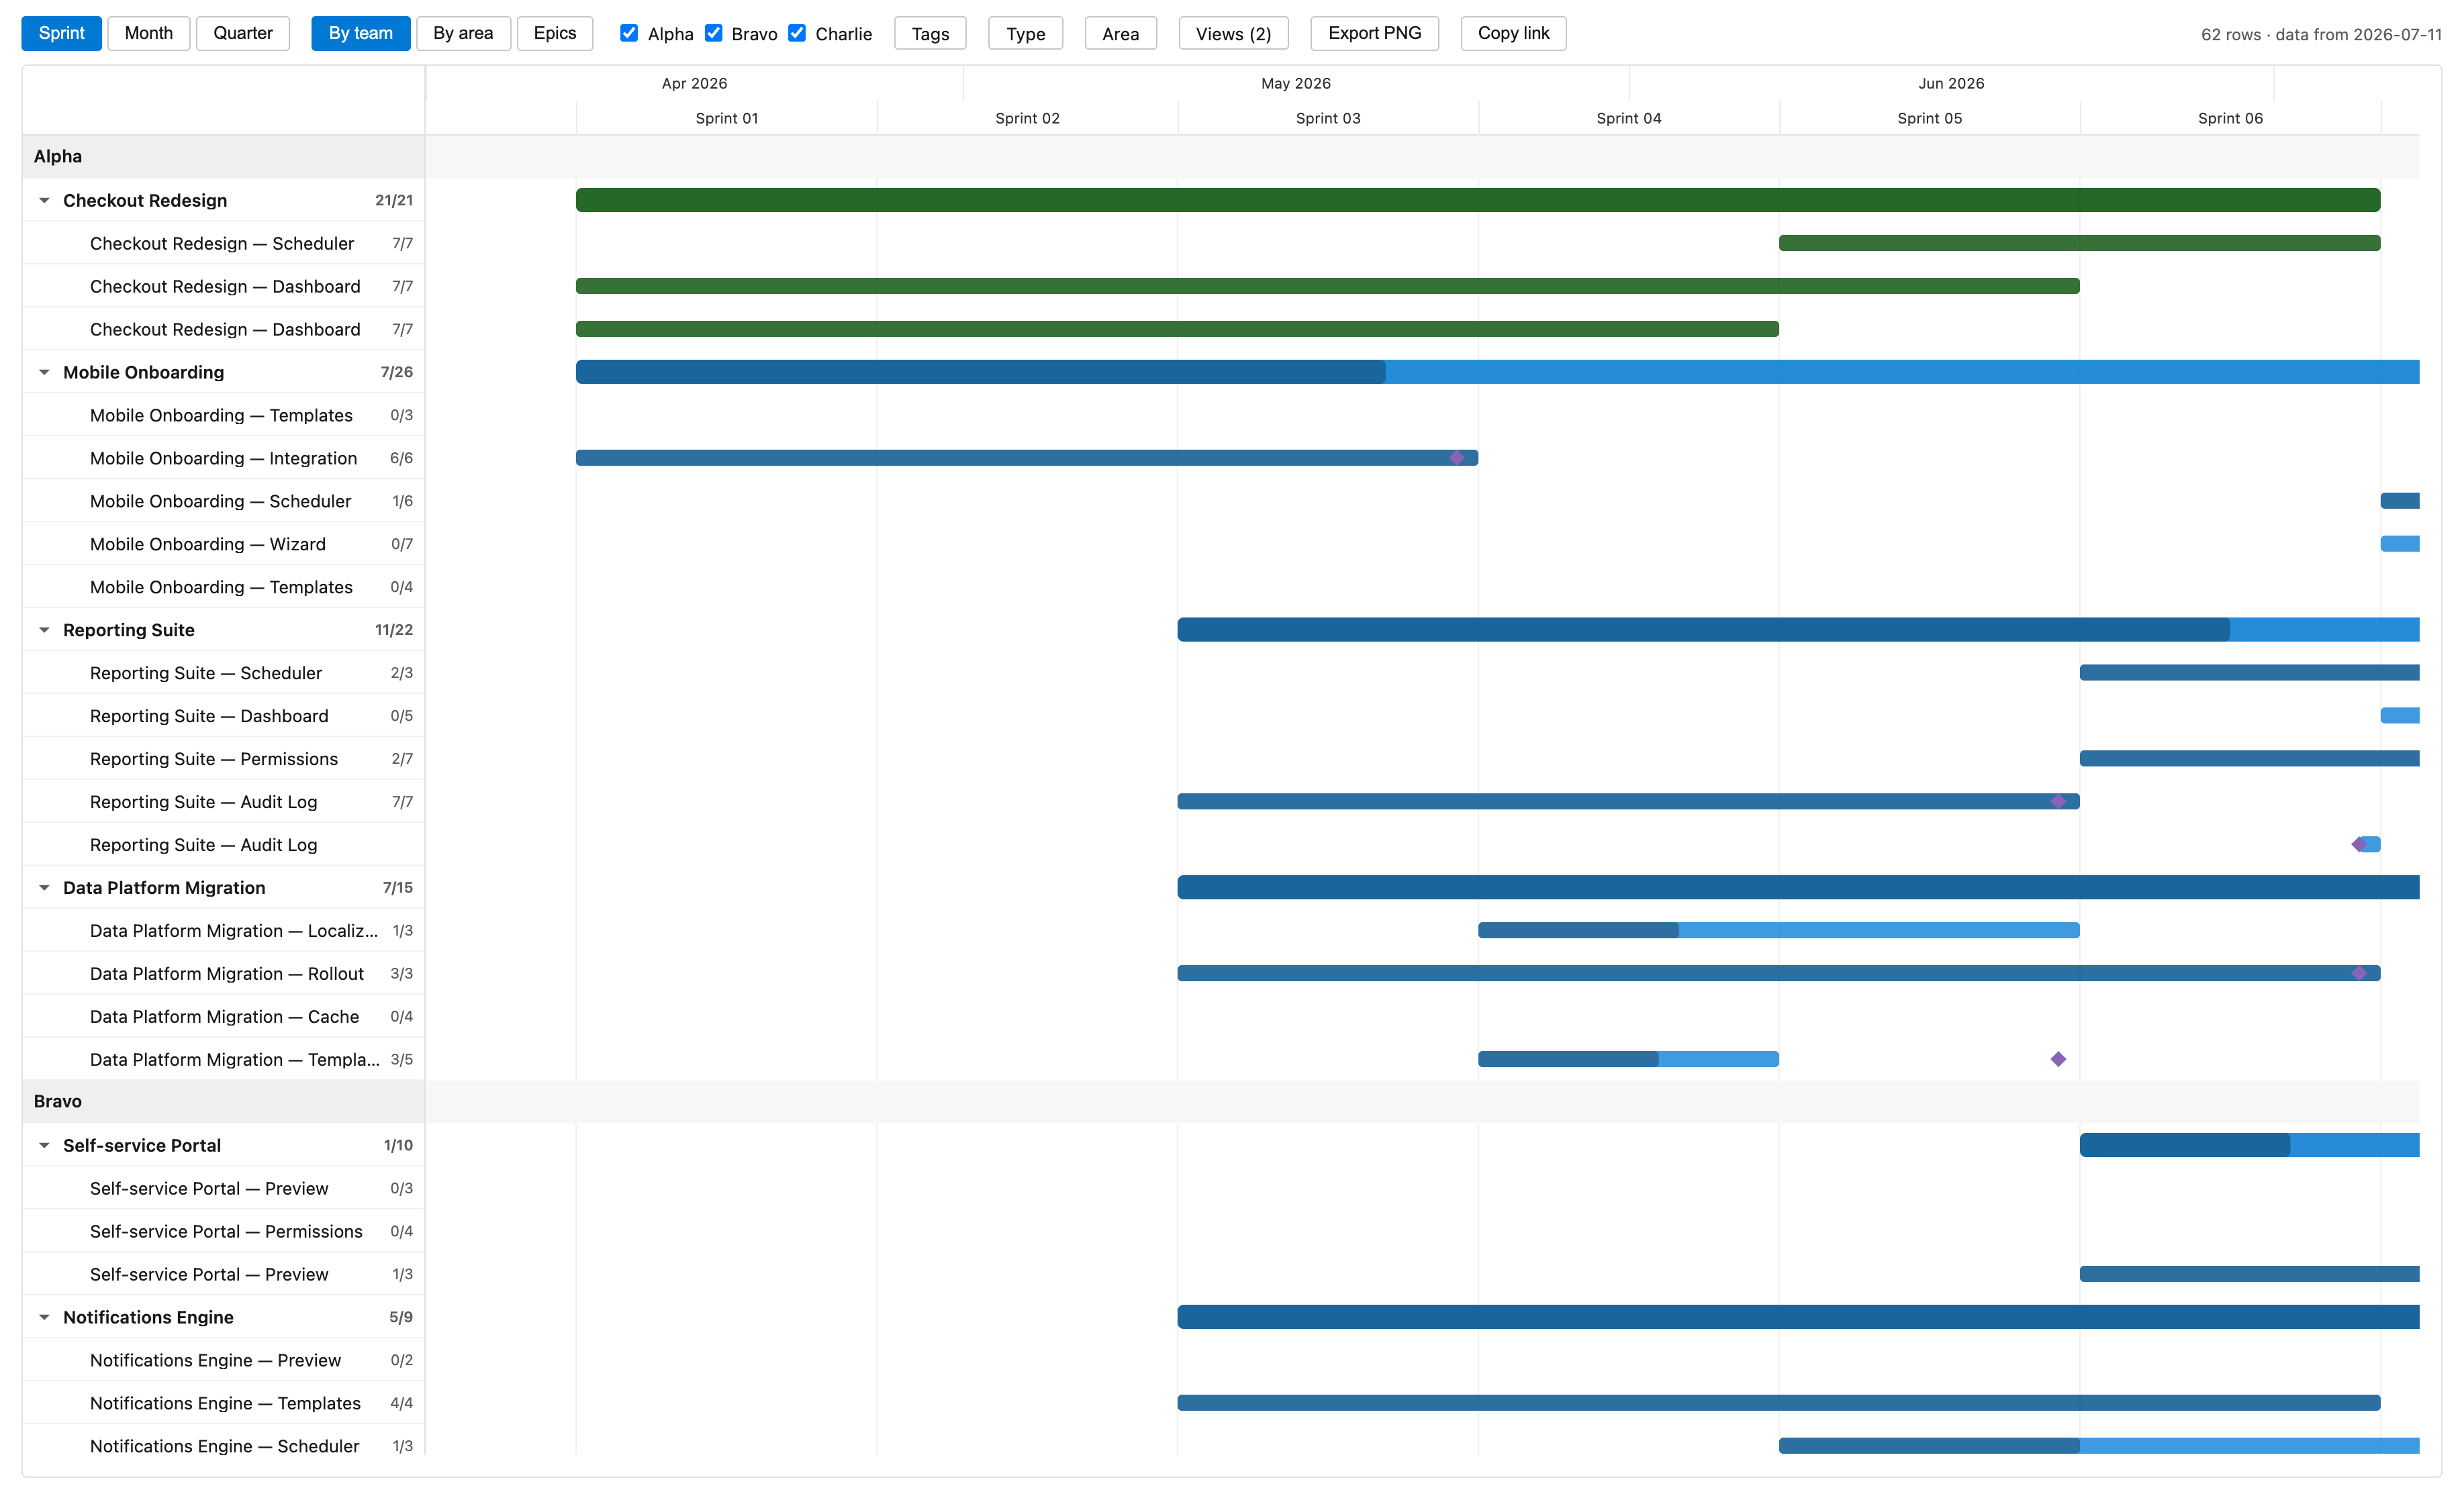2464x1494 pixels.
Task: Select the Notifications Engine — Scheduler row
Action: point(223,1446)
